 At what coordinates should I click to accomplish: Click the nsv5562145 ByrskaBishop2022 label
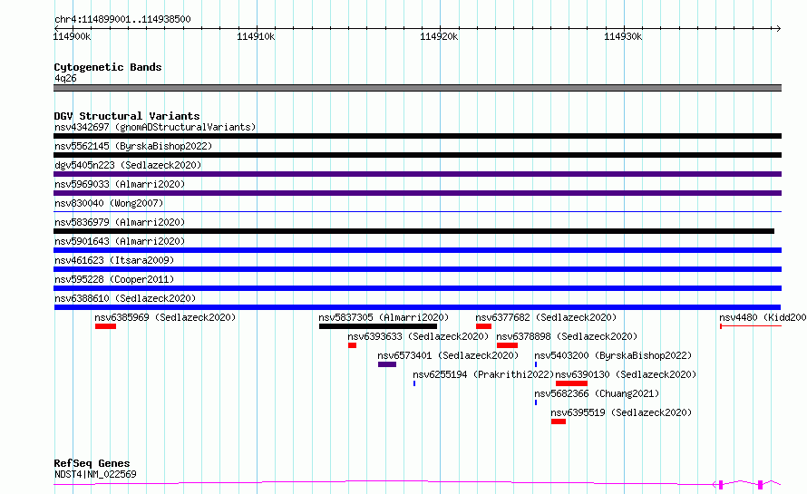coord(133,146)
